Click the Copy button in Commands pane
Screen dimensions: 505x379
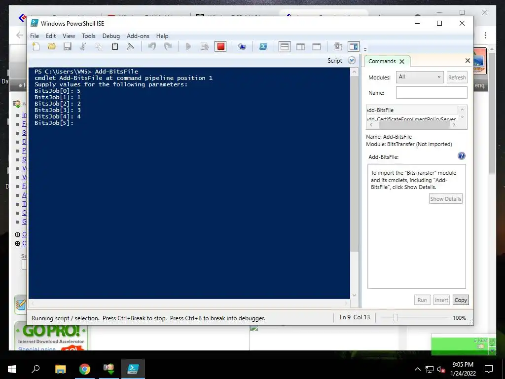[461, 300]
